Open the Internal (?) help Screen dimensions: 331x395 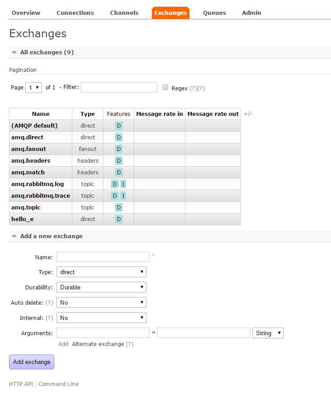point(49,318)
